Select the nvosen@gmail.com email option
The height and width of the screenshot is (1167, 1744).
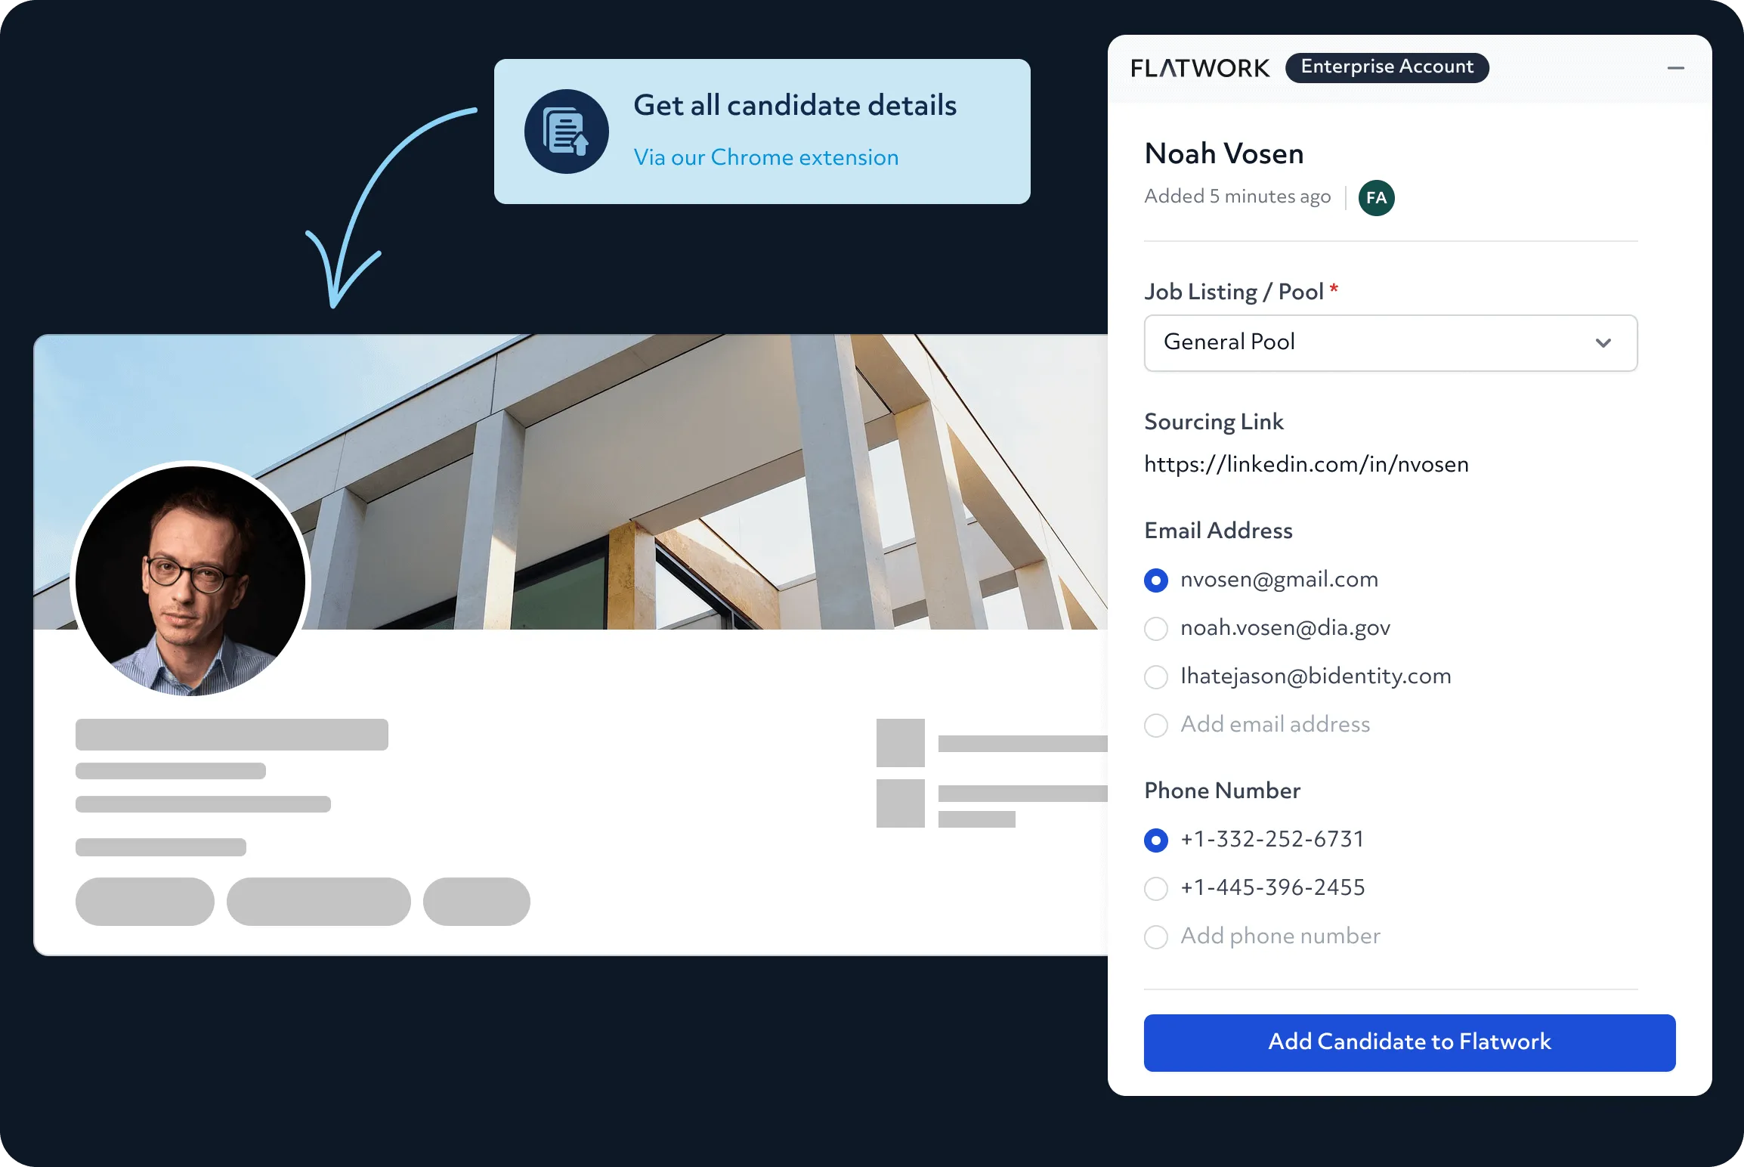[x=1155, y=580]
